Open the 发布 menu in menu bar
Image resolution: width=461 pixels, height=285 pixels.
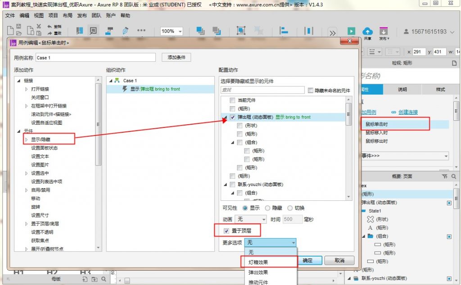[x=82, y=15]
